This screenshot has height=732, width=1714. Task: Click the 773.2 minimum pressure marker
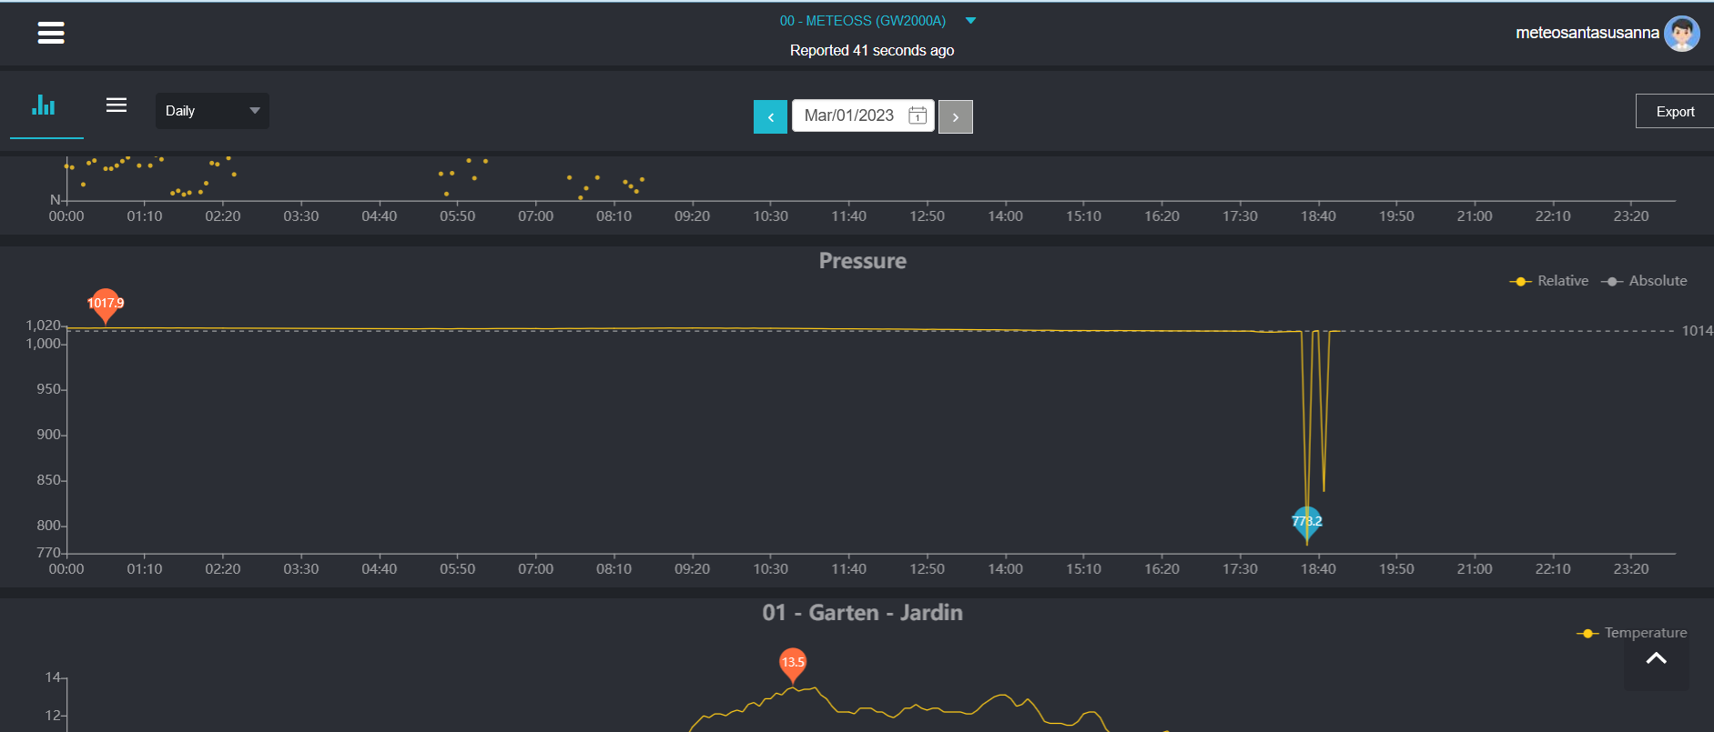point(1307,522)
